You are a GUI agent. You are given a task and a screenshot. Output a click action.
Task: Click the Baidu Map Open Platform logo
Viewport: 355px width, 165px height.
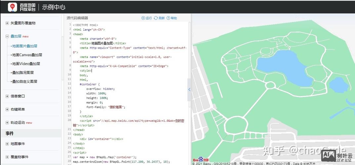click(x=22, y=7)
